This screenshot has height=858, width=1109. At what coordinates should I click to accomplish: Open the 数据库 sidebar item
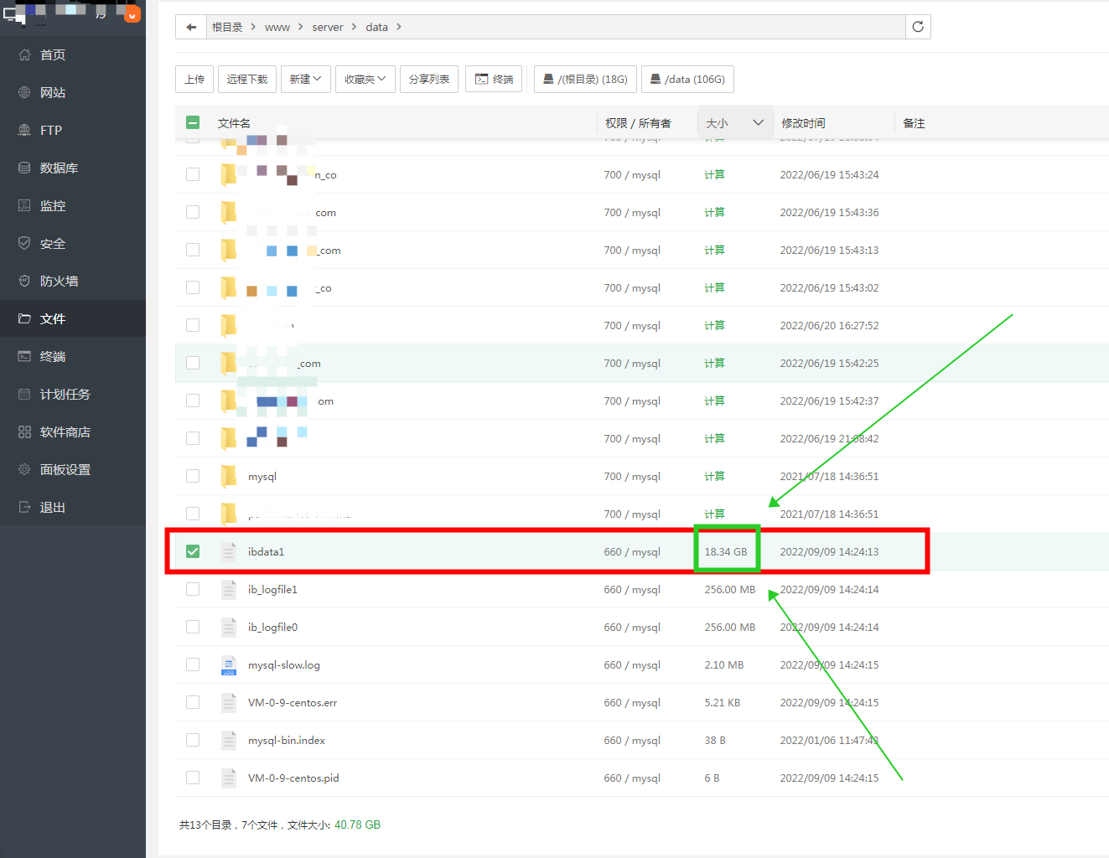pos(73,168)
